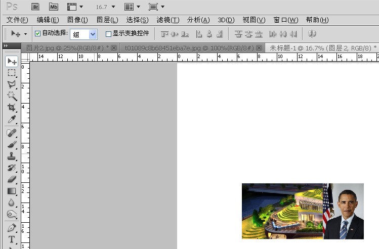Close the 图片2.jpg document tab
Screen dimensions: 379x249
point(114,48)
